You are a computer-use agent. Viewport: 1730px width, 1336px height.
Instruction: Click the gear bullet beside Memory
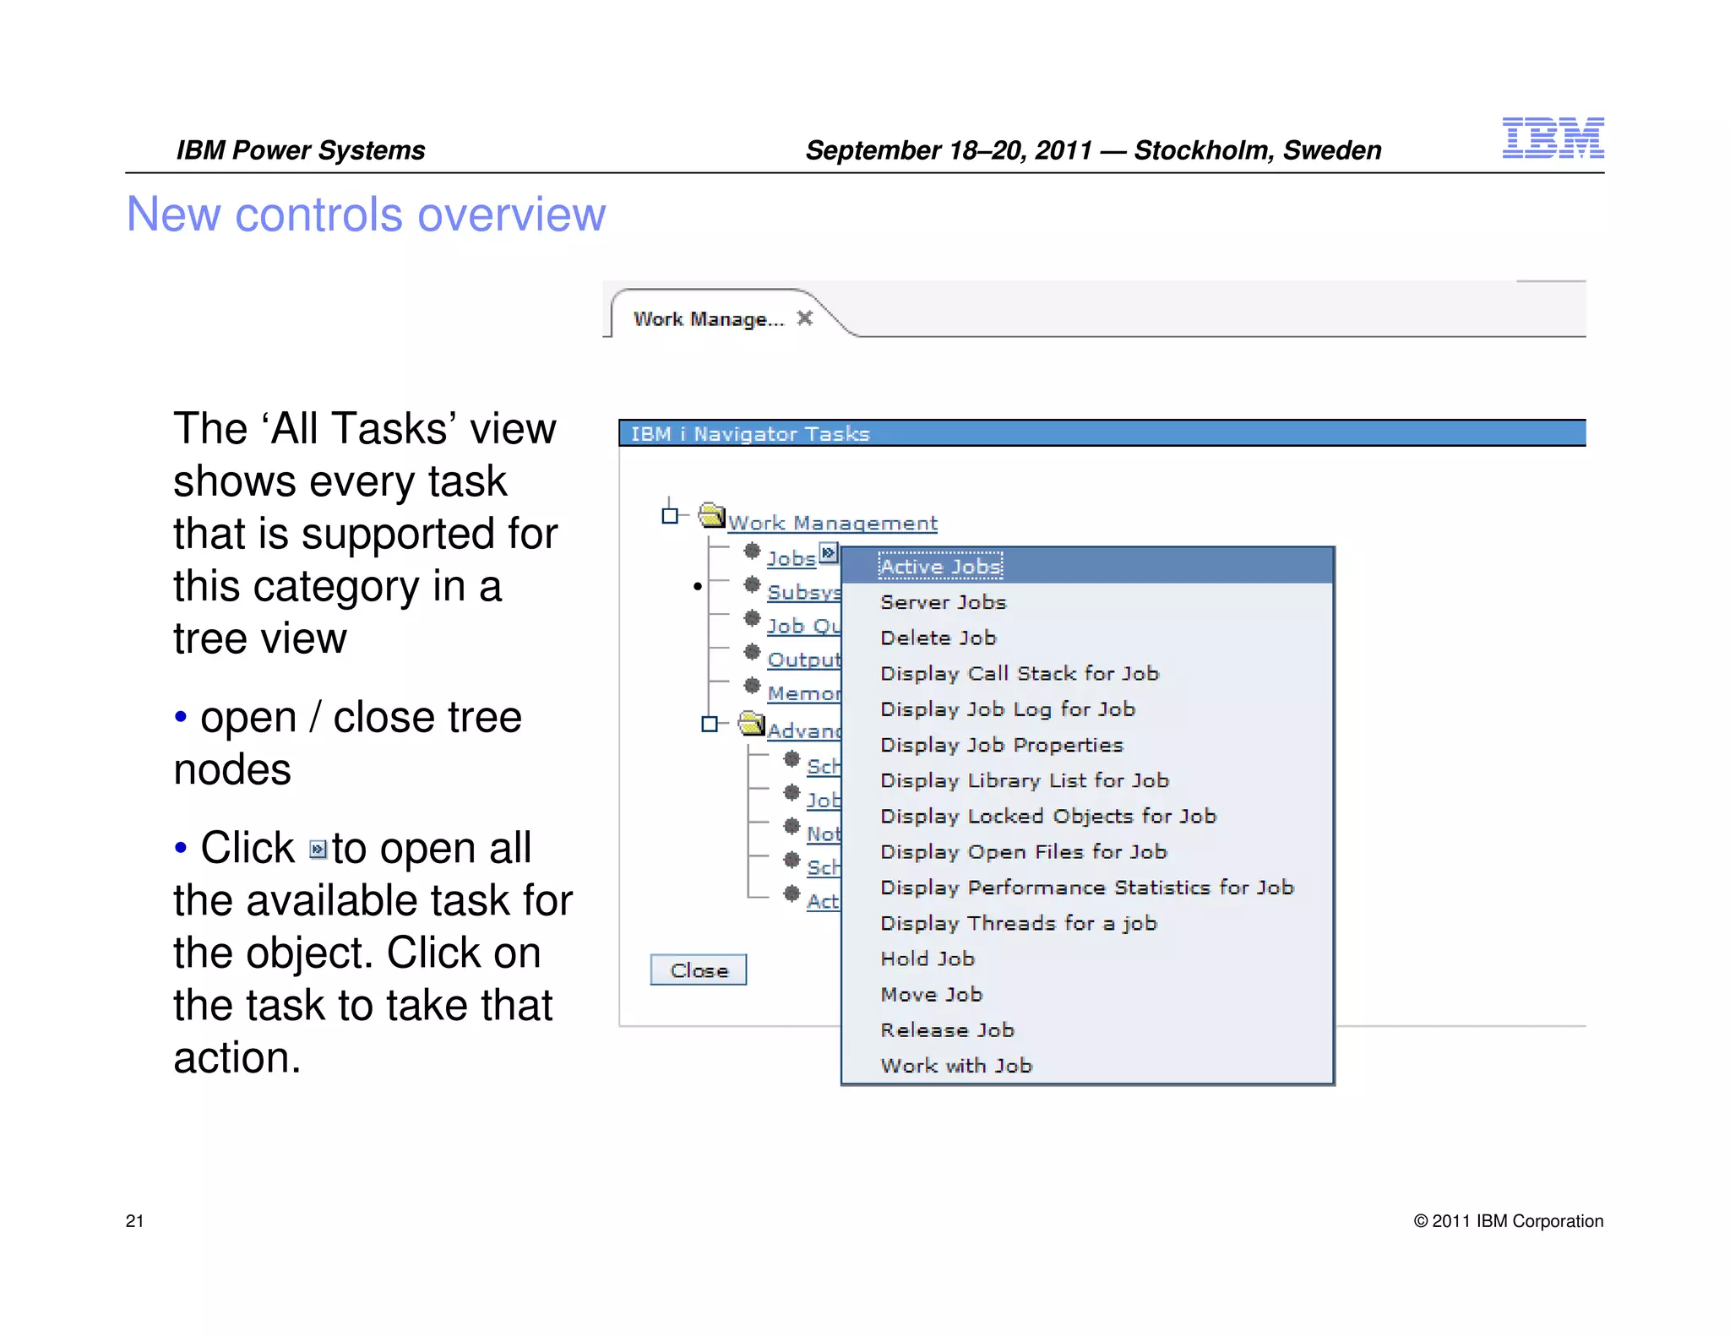[x=752, y=685]
